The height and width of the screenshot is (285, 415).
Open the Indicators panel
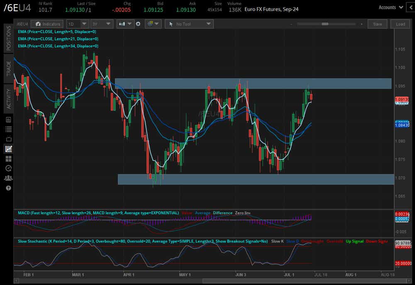coord(48,24)
